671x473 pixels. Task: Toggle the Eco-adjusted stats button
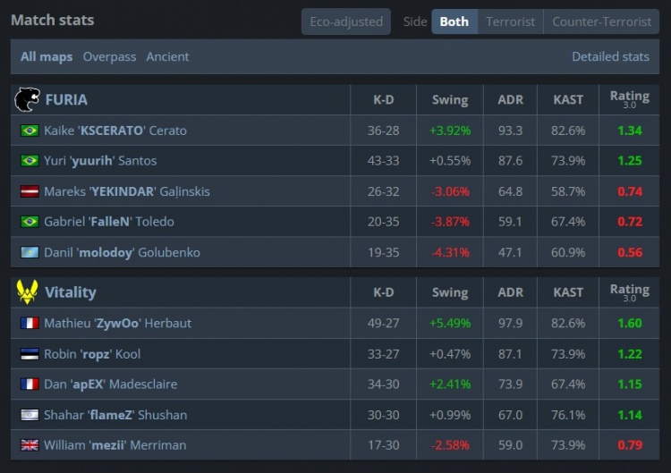345,21
